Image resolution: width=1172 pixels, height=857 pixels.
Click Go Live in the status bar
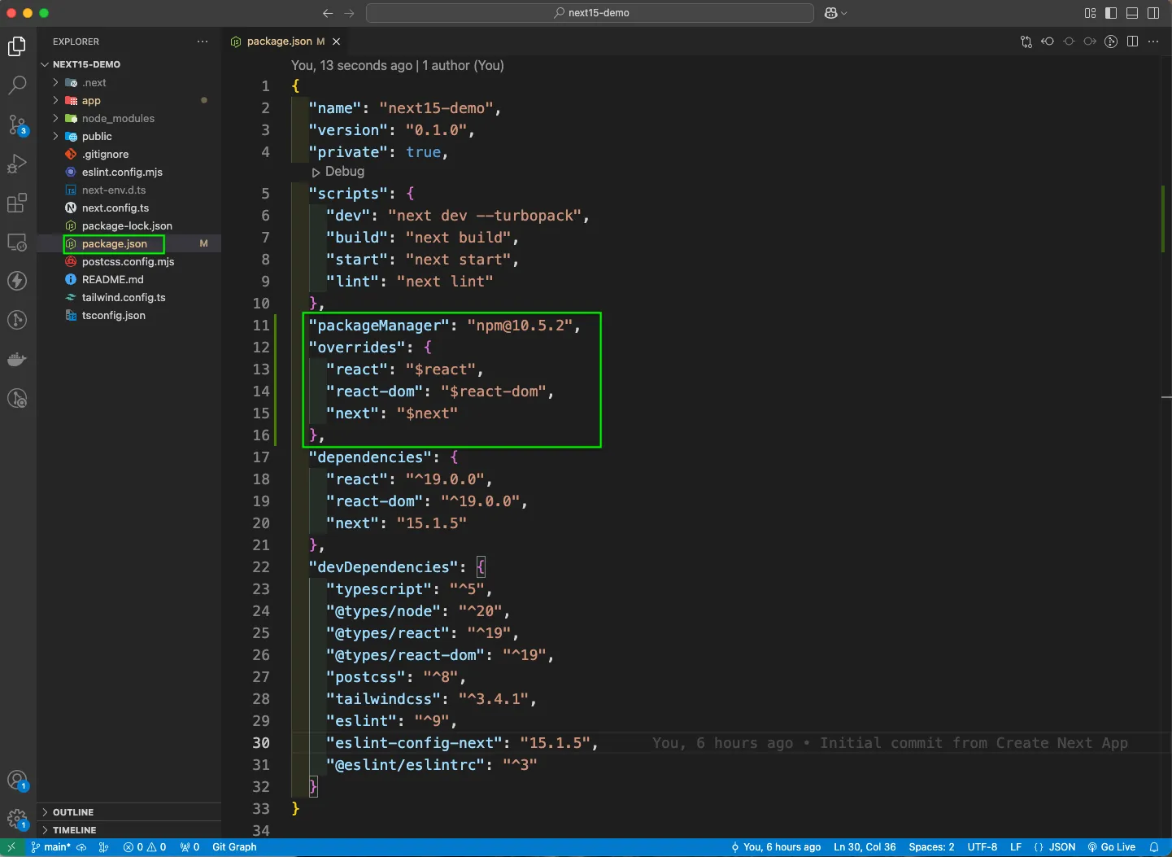(x=1112, y=847)
